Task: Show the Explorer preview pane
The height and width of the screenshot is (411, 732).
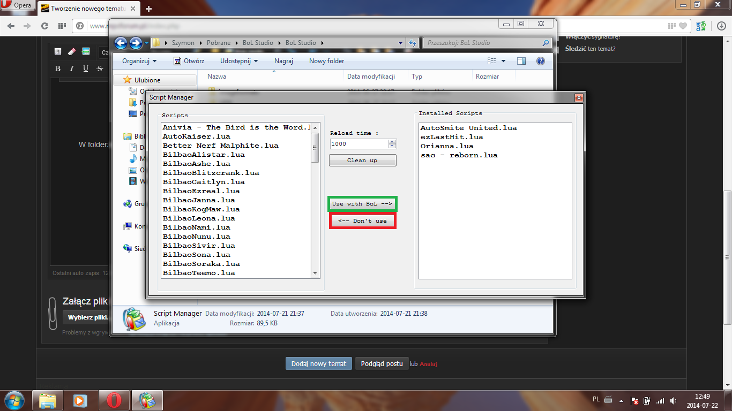Action: pyautogui.click(x=521, y=61)
